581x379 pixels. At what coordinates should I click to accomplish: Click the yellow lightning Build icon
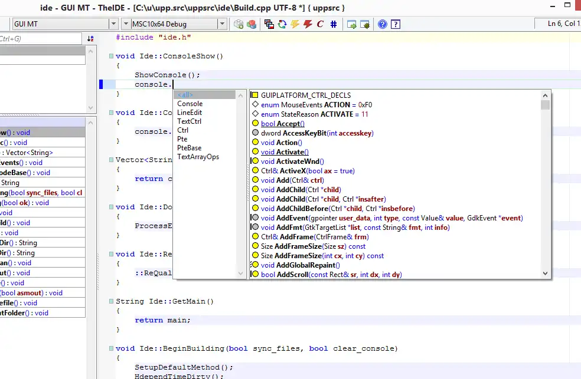[x=295, y=24]
